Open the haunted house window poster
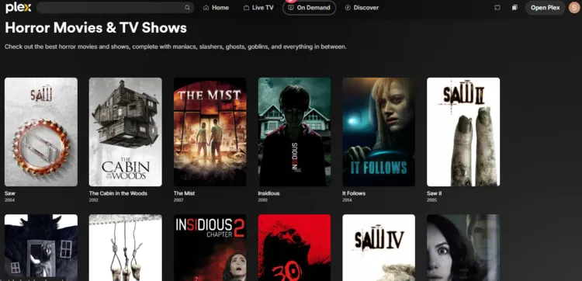 (41, 248)
